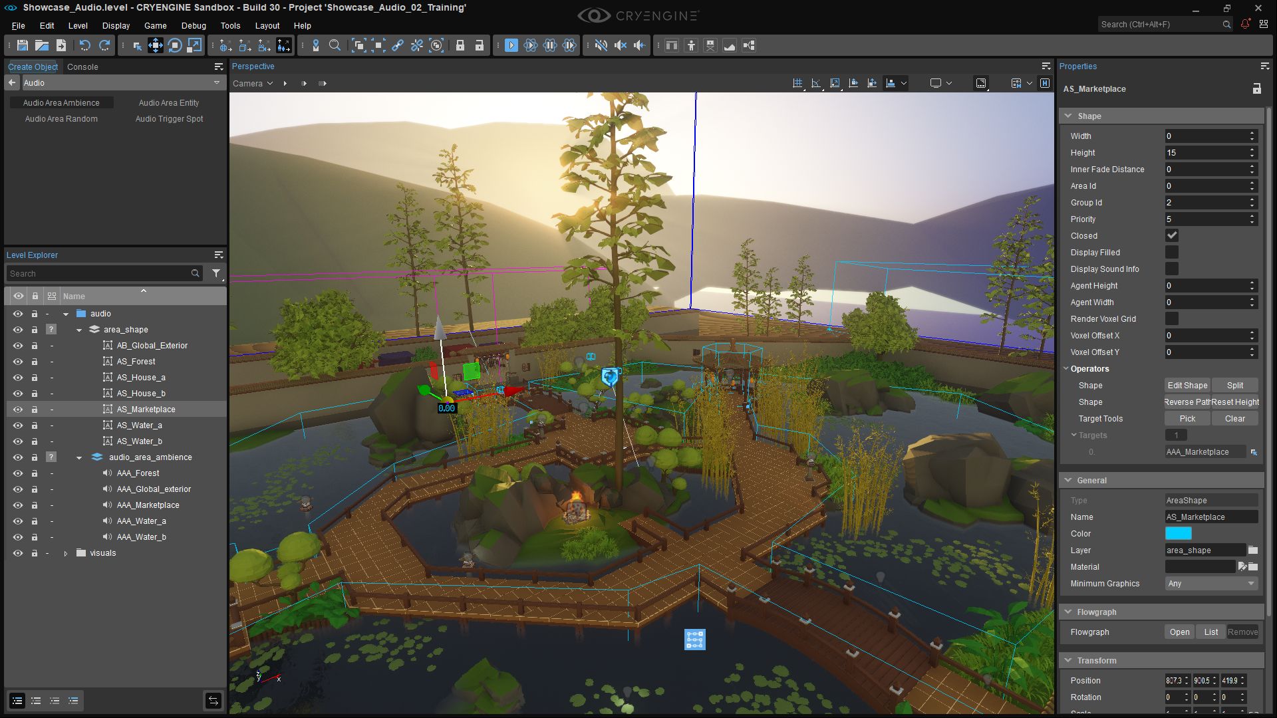Select the Move tool in the toolbar
Screen dimensions: 1277x718
(x=156, y=45)
